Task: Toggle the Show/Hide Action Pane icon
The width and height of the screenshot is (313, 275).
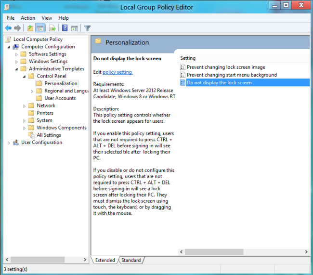Action: click(74, 28)
